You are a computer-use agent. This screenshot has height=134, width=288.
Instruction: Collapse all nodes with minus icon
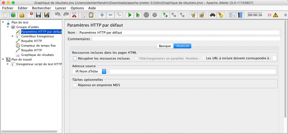click(110, 15)
